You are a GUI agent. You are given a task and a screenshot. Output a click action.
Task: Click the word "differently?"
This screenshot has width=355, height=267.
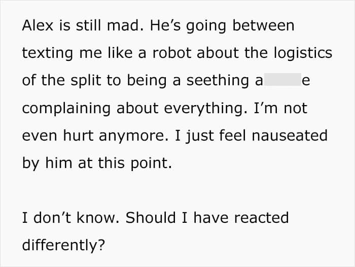[63, 246]
